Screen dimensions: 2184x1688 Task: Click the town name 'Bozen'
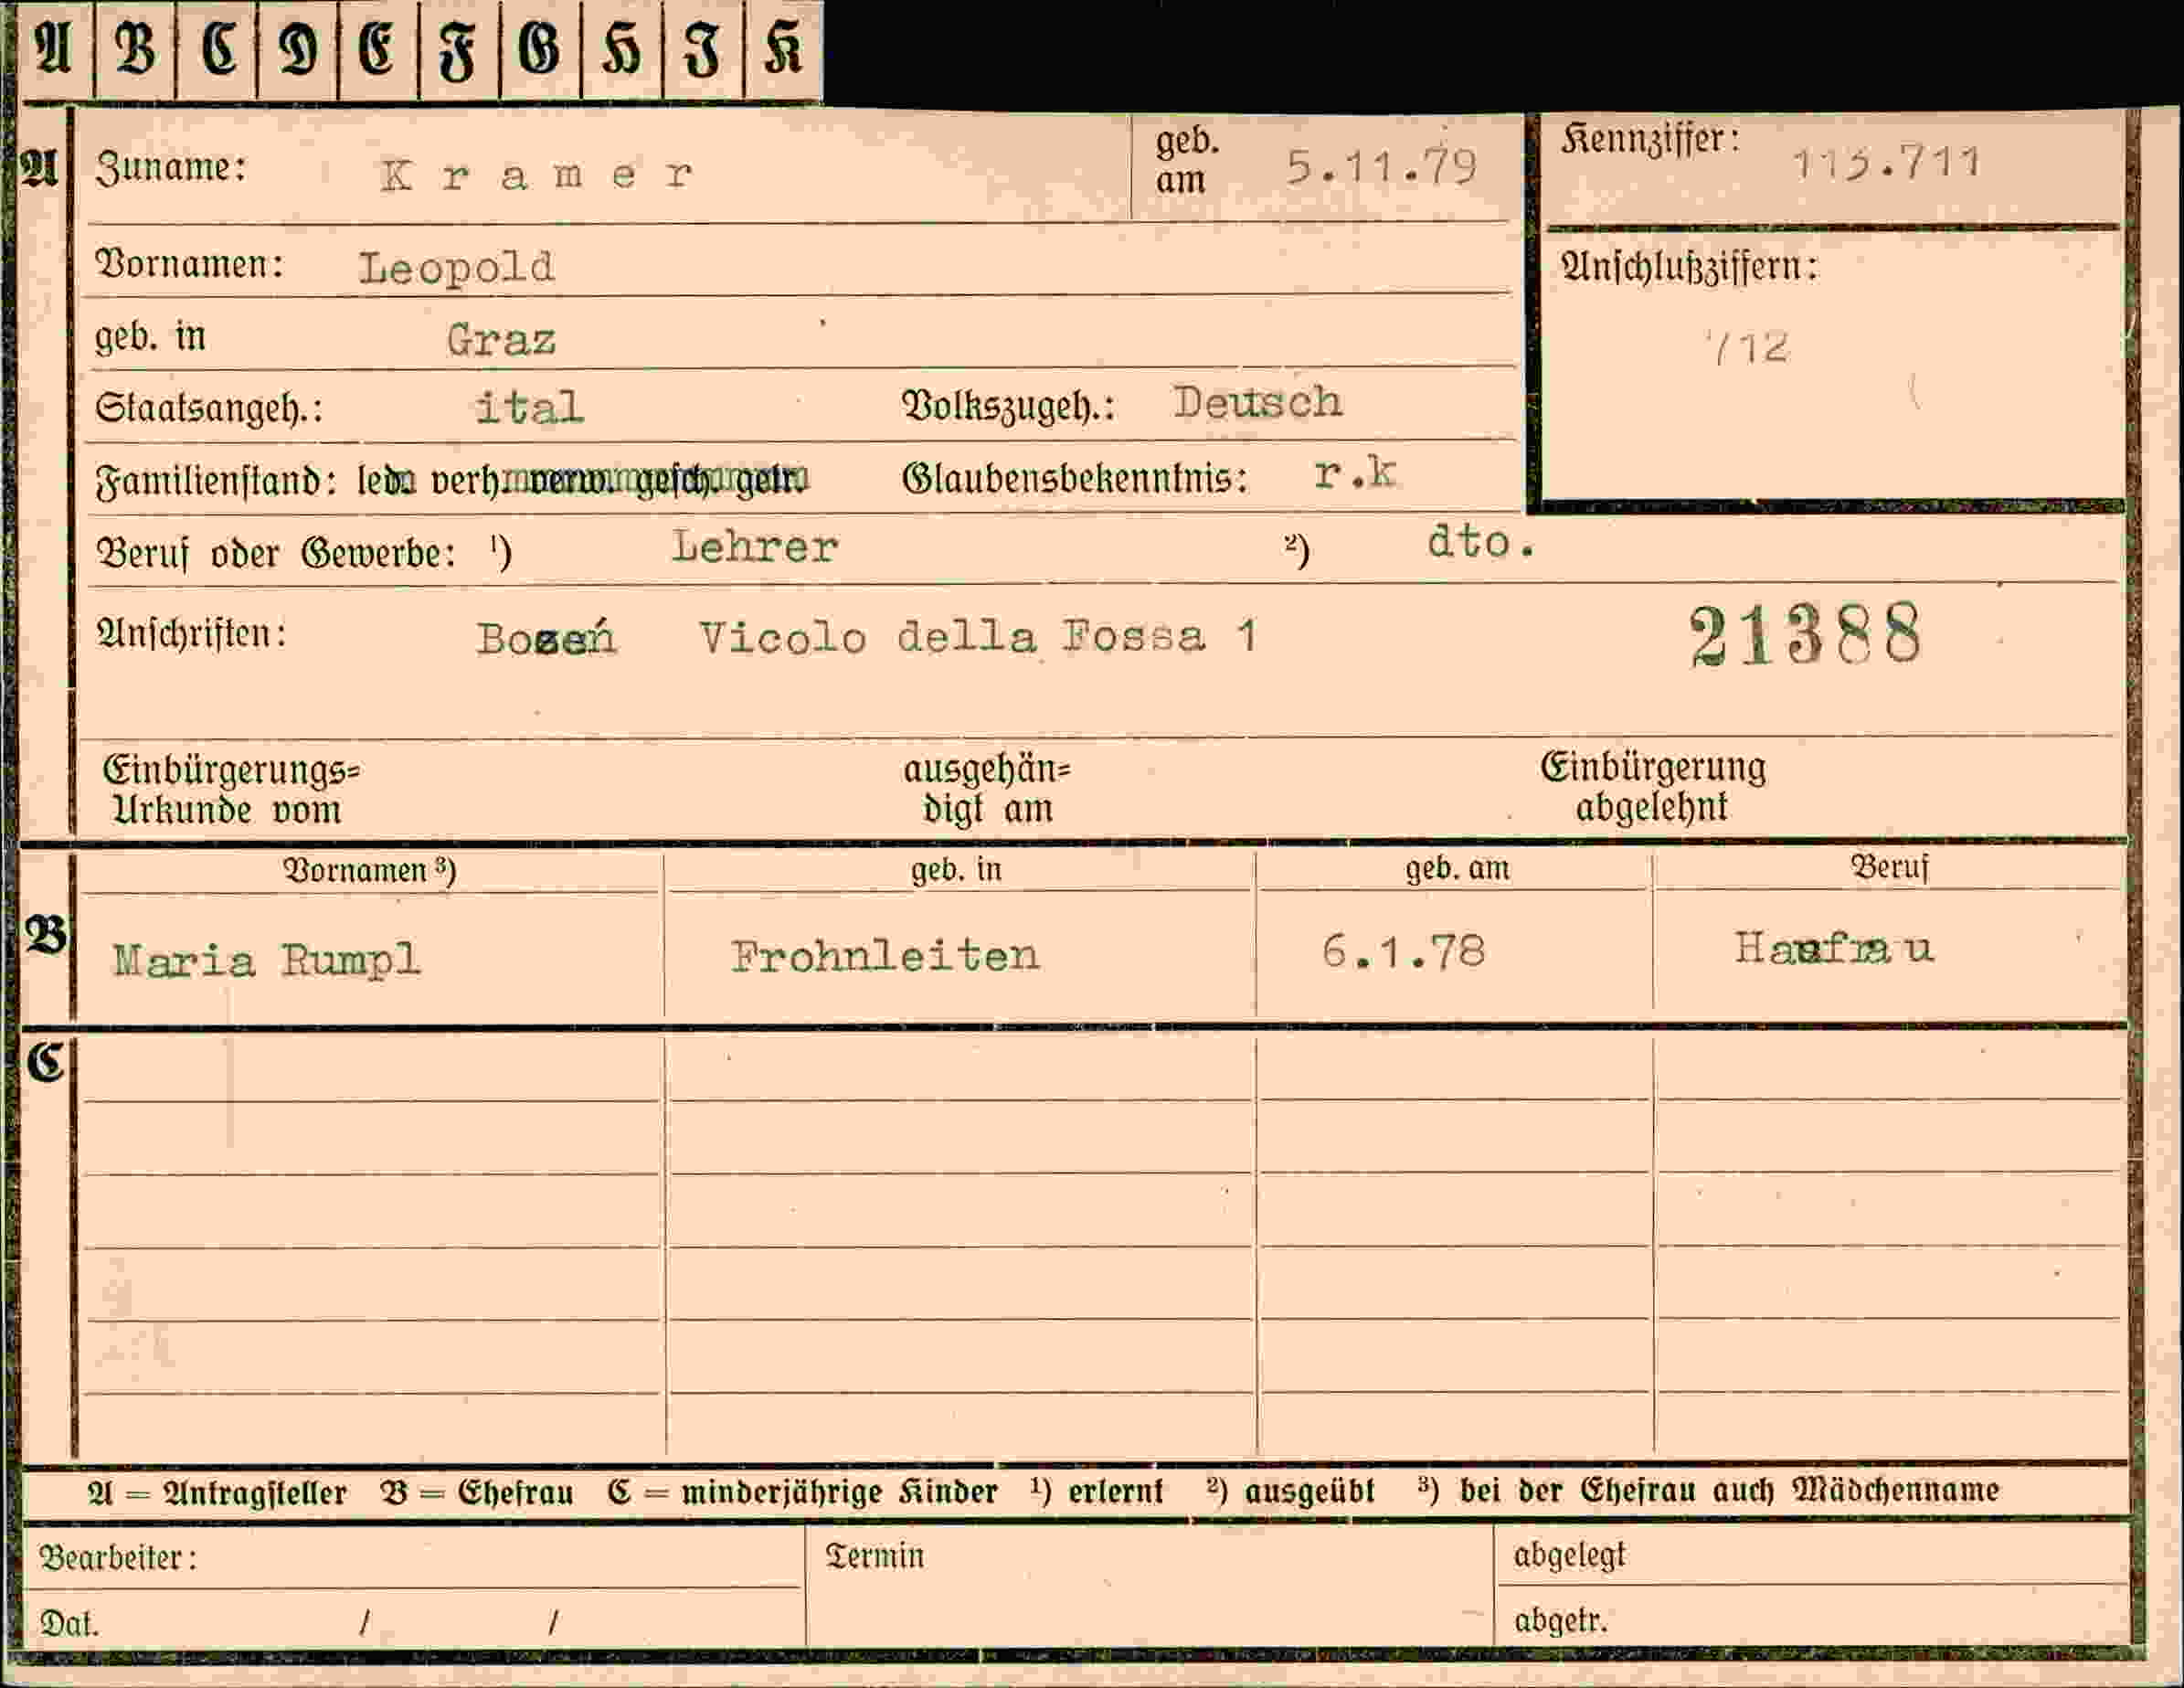pos(546,638)
